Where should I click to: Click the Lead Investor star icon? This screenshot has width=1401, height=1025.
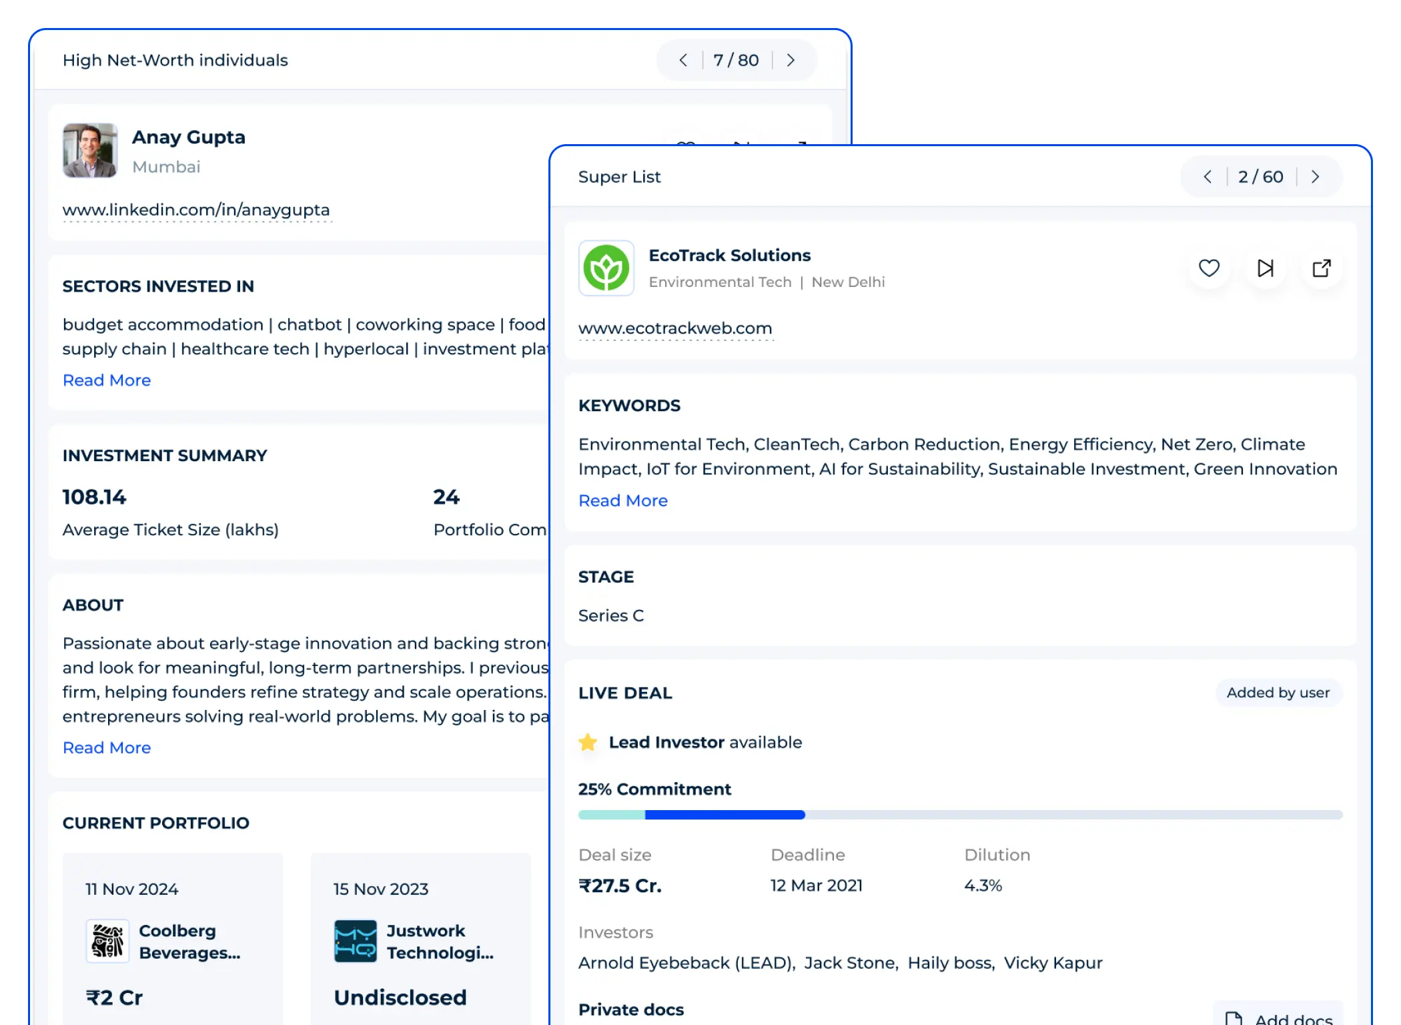588,742
